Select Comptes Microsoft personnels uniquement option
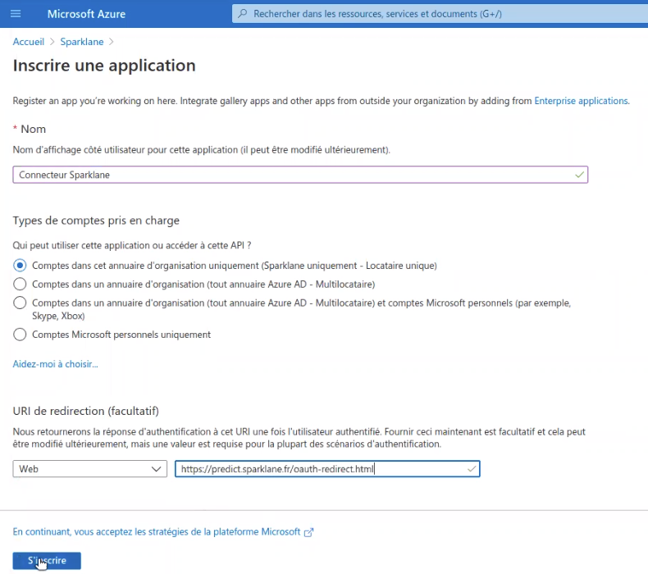 point(20,335)
